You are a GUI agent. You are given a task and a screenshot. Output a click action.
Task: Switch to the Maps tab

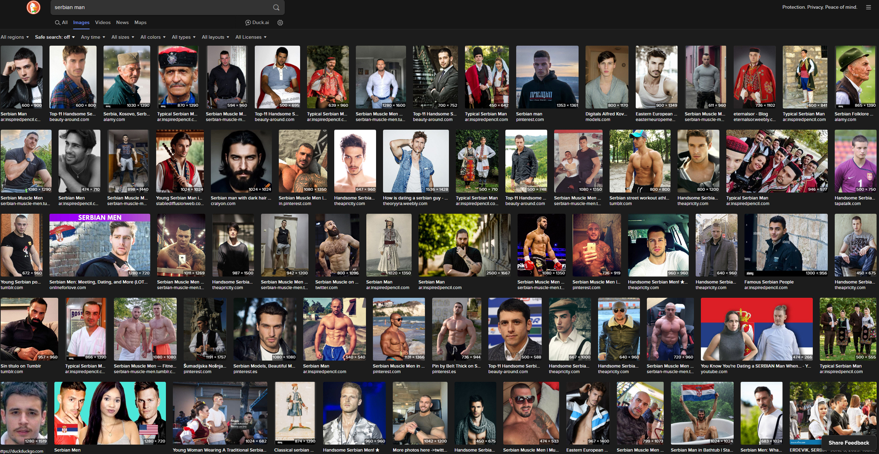(x=140, y=23)
